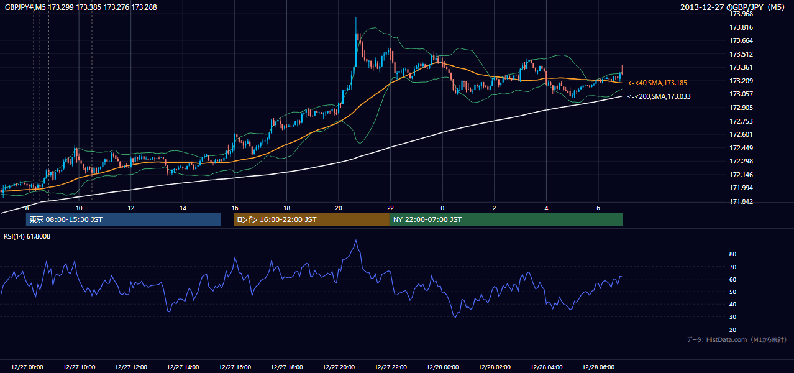Select the orange 40 SMA label 173.185

pyautogui.click(x=657, y=83)
